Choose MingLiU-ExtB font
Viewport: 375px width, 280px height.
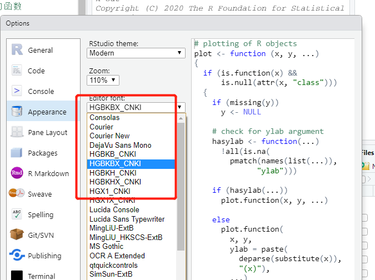(x=132, y=228)
